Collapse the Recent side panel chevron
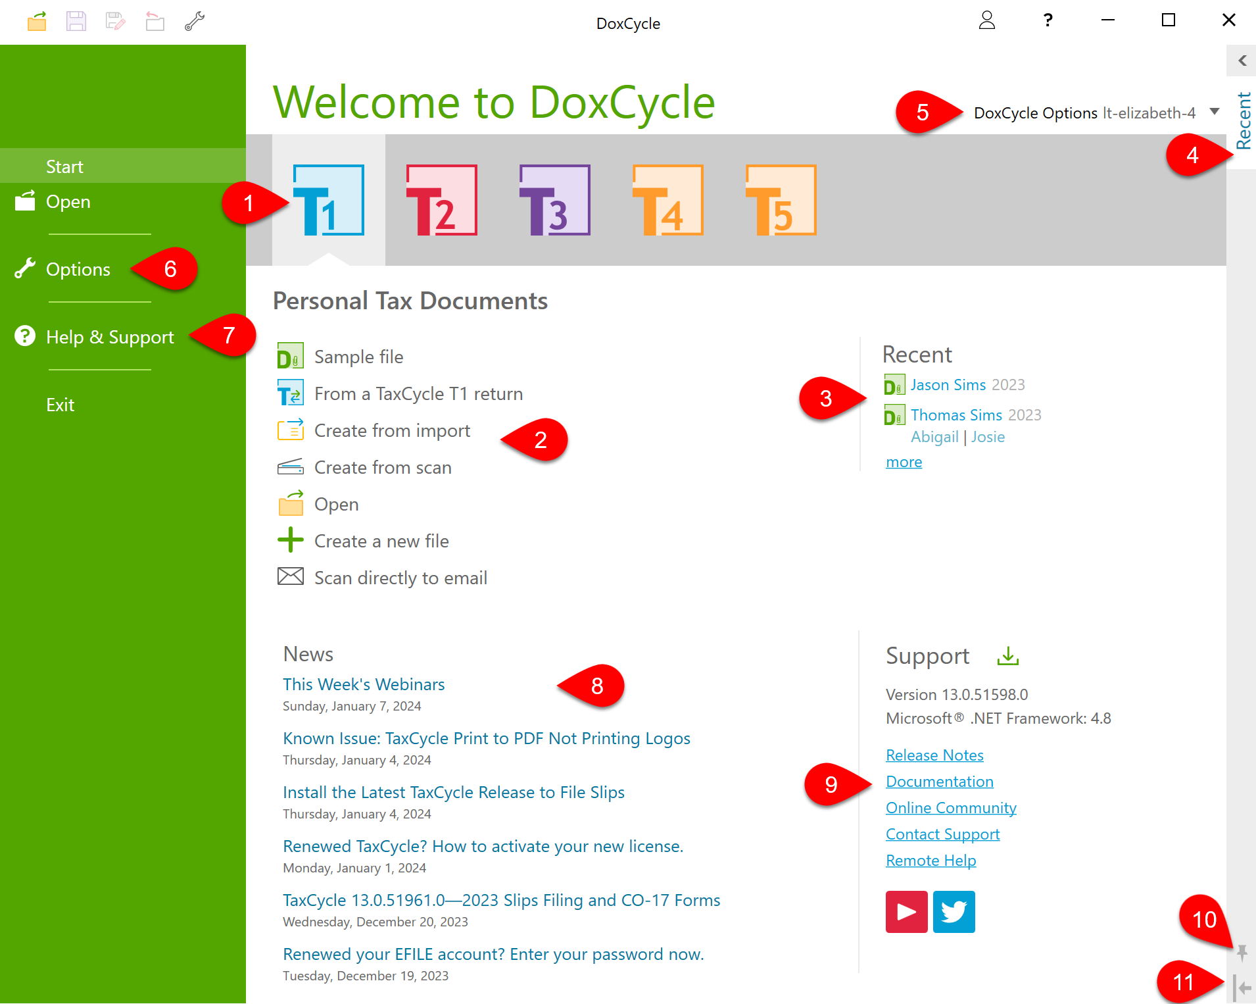The image size is (1256, 1004). [x=1242, y=61]
